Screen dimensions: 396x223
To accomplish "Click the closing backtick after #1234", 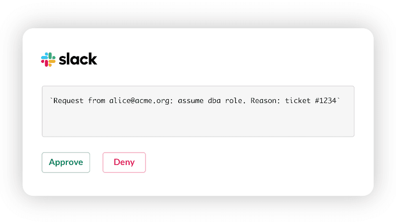I will 339,100.
